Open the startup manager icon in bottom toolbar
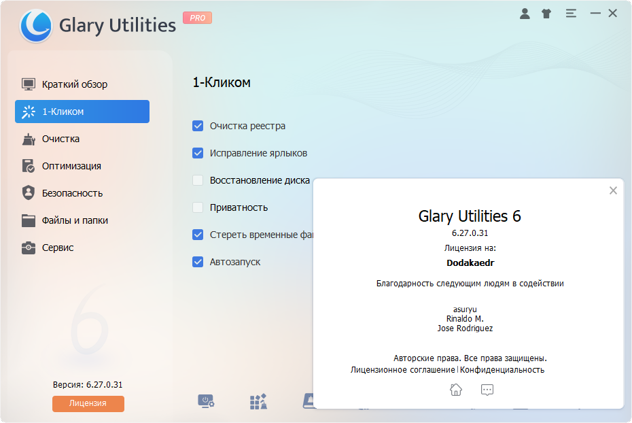The width and height of the screenshot is (632, 423). coord(206,401)
